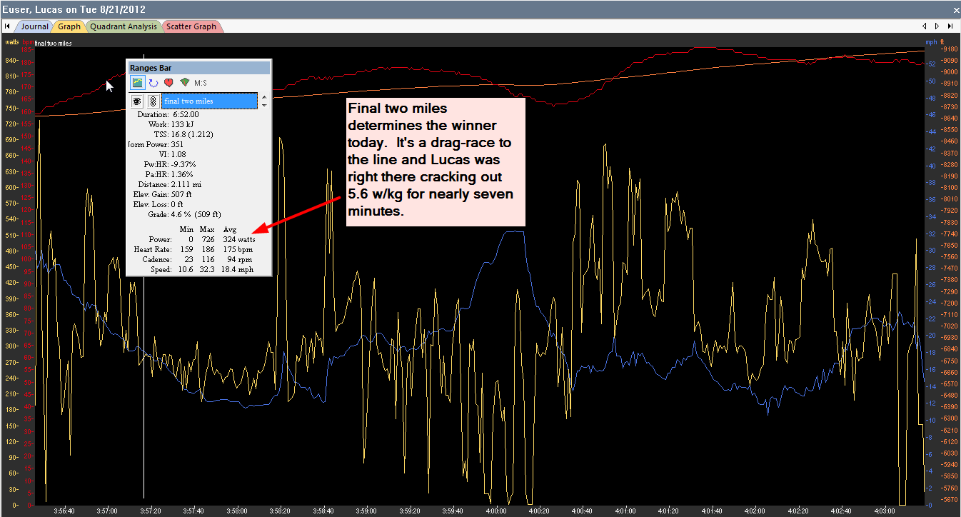Open the Quadrant Analysis tab
This screenshot has width=961, height=517.
(124, 26)
